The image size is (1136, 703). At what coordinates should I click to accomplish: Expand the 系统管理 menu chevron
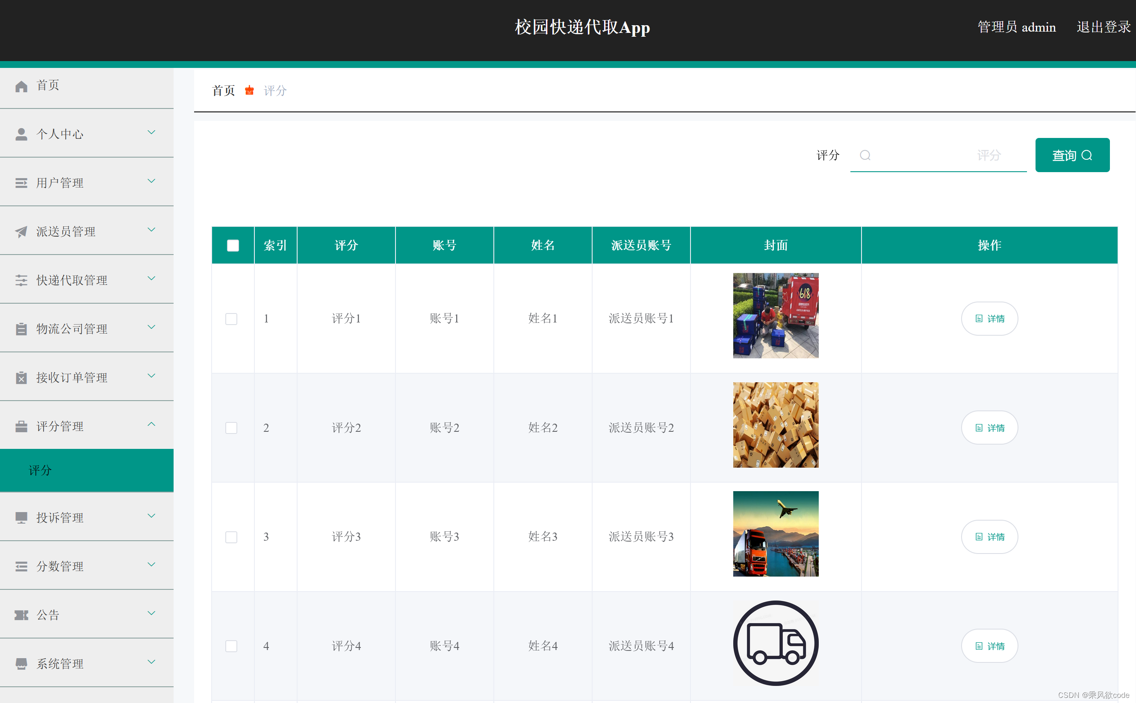tap(151, 662)
